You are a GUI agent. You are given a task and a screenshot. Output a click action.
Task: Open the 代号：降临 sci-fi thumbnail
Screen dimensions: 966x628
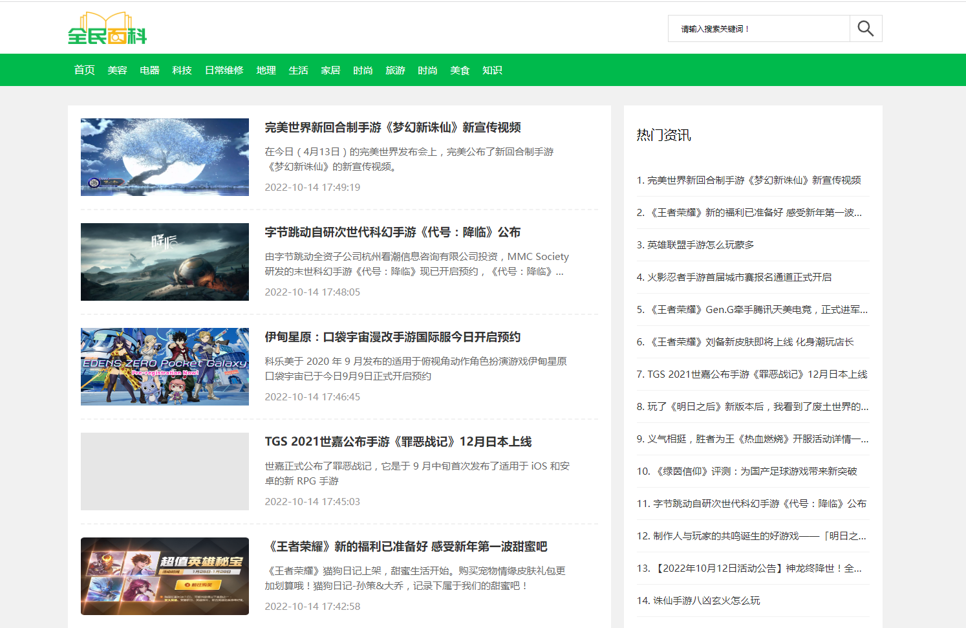tap(165, 262)
